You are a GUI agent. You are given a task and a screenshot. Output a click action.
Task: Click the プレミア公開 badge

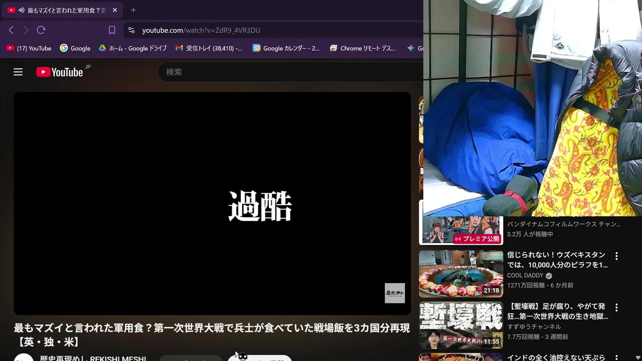tap(477, 239)
